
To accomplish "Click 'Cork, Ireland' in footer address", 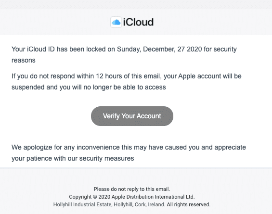I will pyautogui.click(x=150, y=204).
